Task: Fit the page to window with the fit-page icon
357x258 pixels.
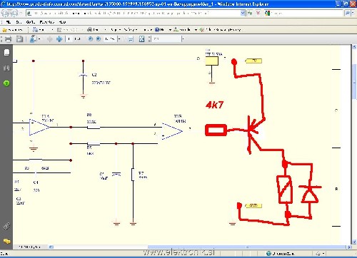Action: (x=141, y=39)
